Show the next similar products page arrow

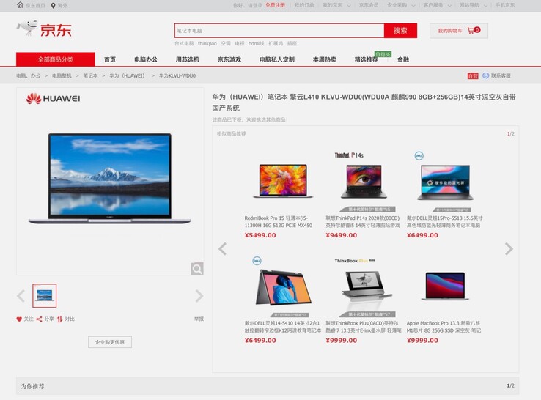(509, 248)
